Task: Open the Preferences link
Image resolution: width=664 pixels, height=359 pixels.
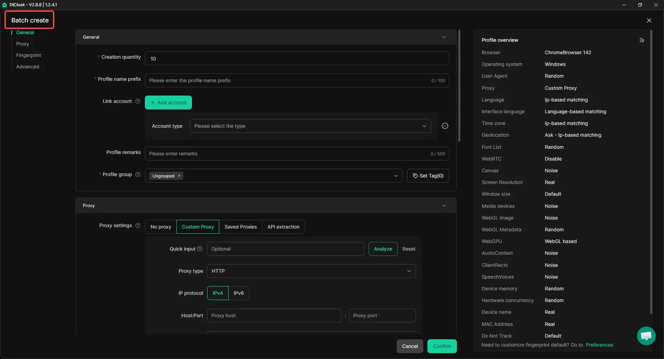Action: click(599, 345)
